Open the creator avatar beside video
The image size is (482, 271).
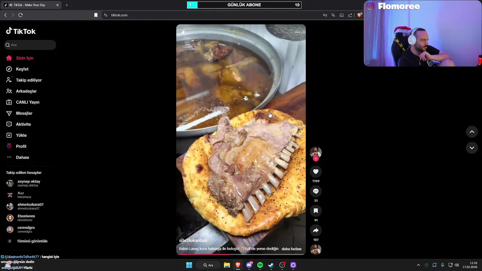pos(316,152)
